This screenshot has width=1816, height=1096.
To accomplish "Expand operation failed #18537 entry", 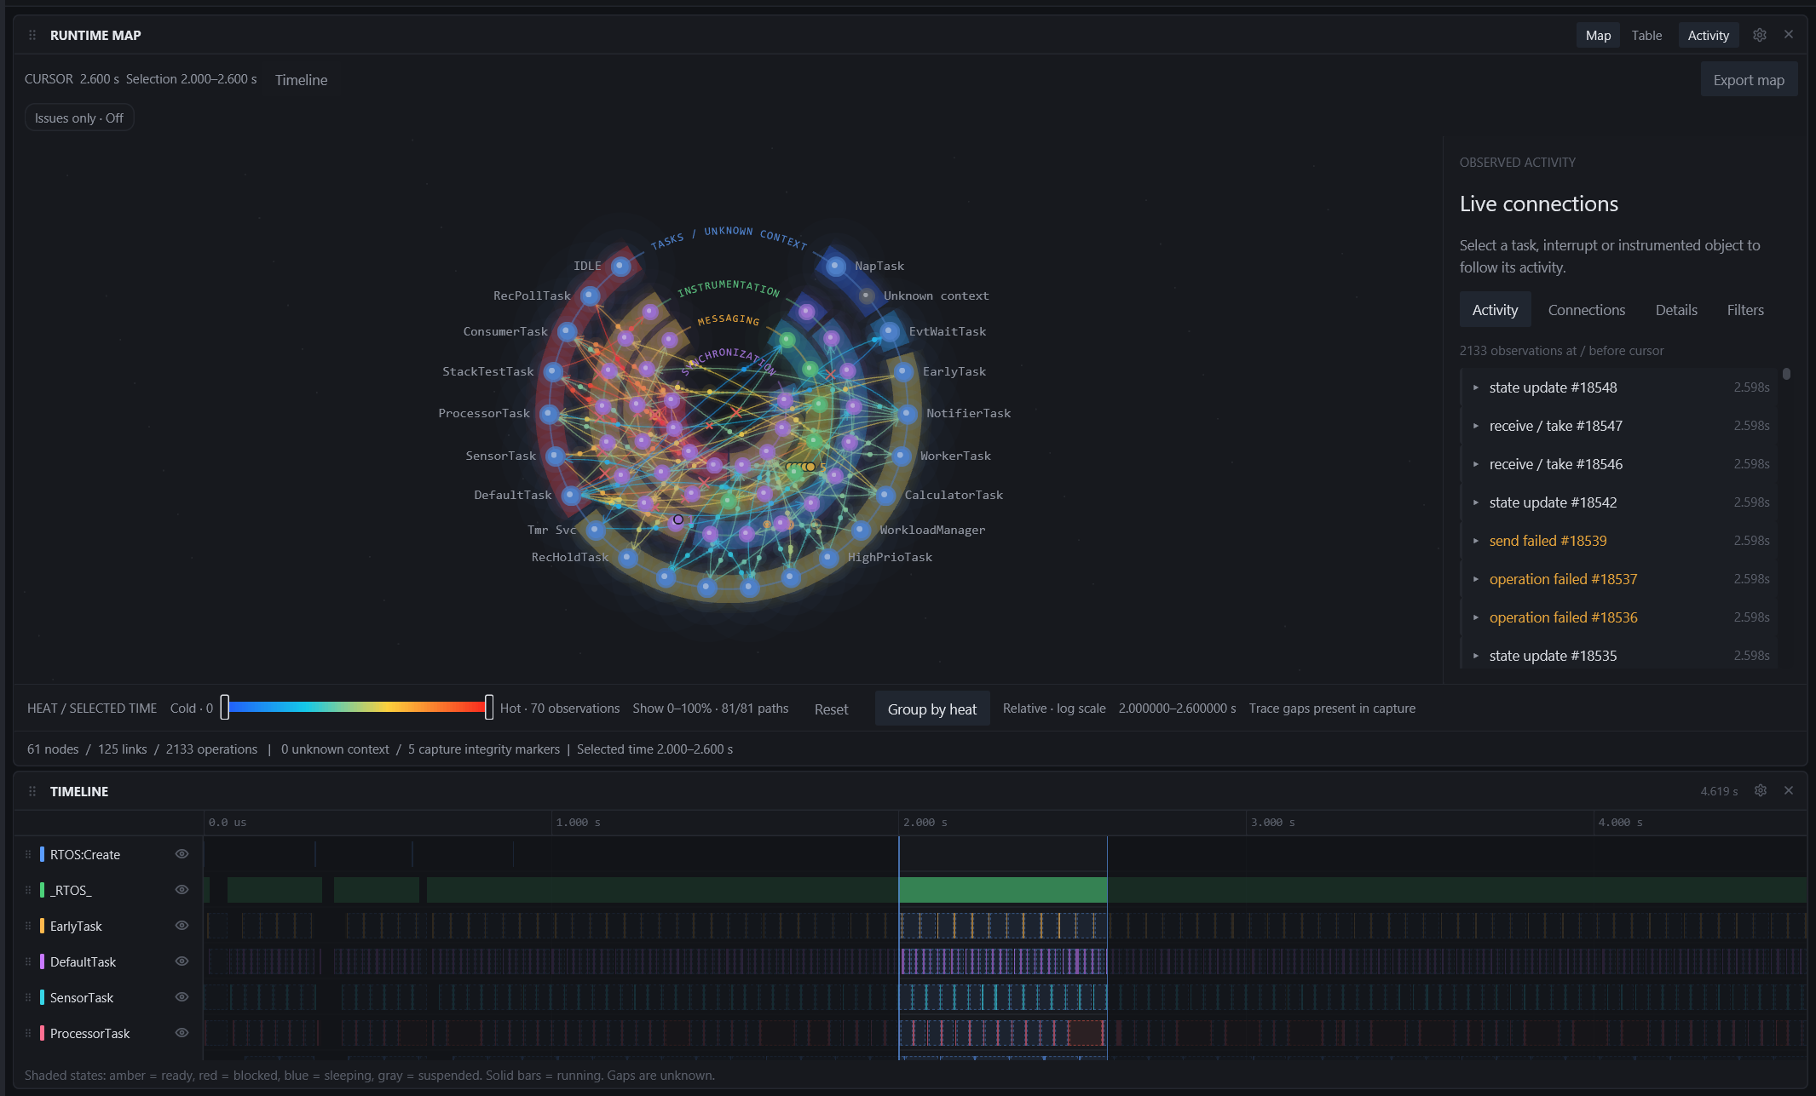I will 1618,579.
